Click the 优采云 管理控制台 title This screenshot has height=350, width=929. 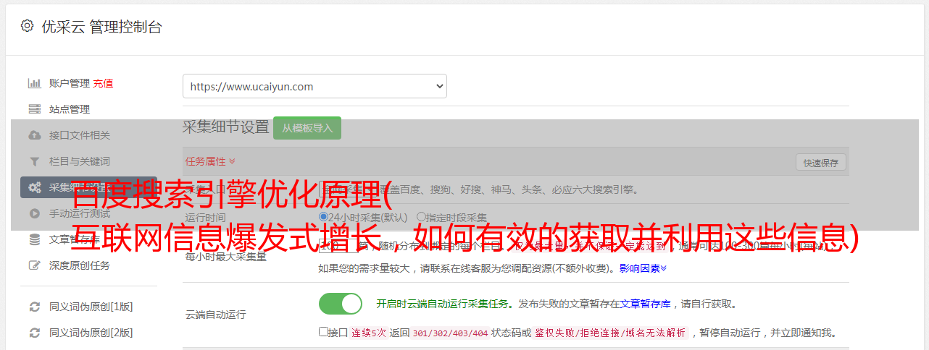[x=101, y=27]
